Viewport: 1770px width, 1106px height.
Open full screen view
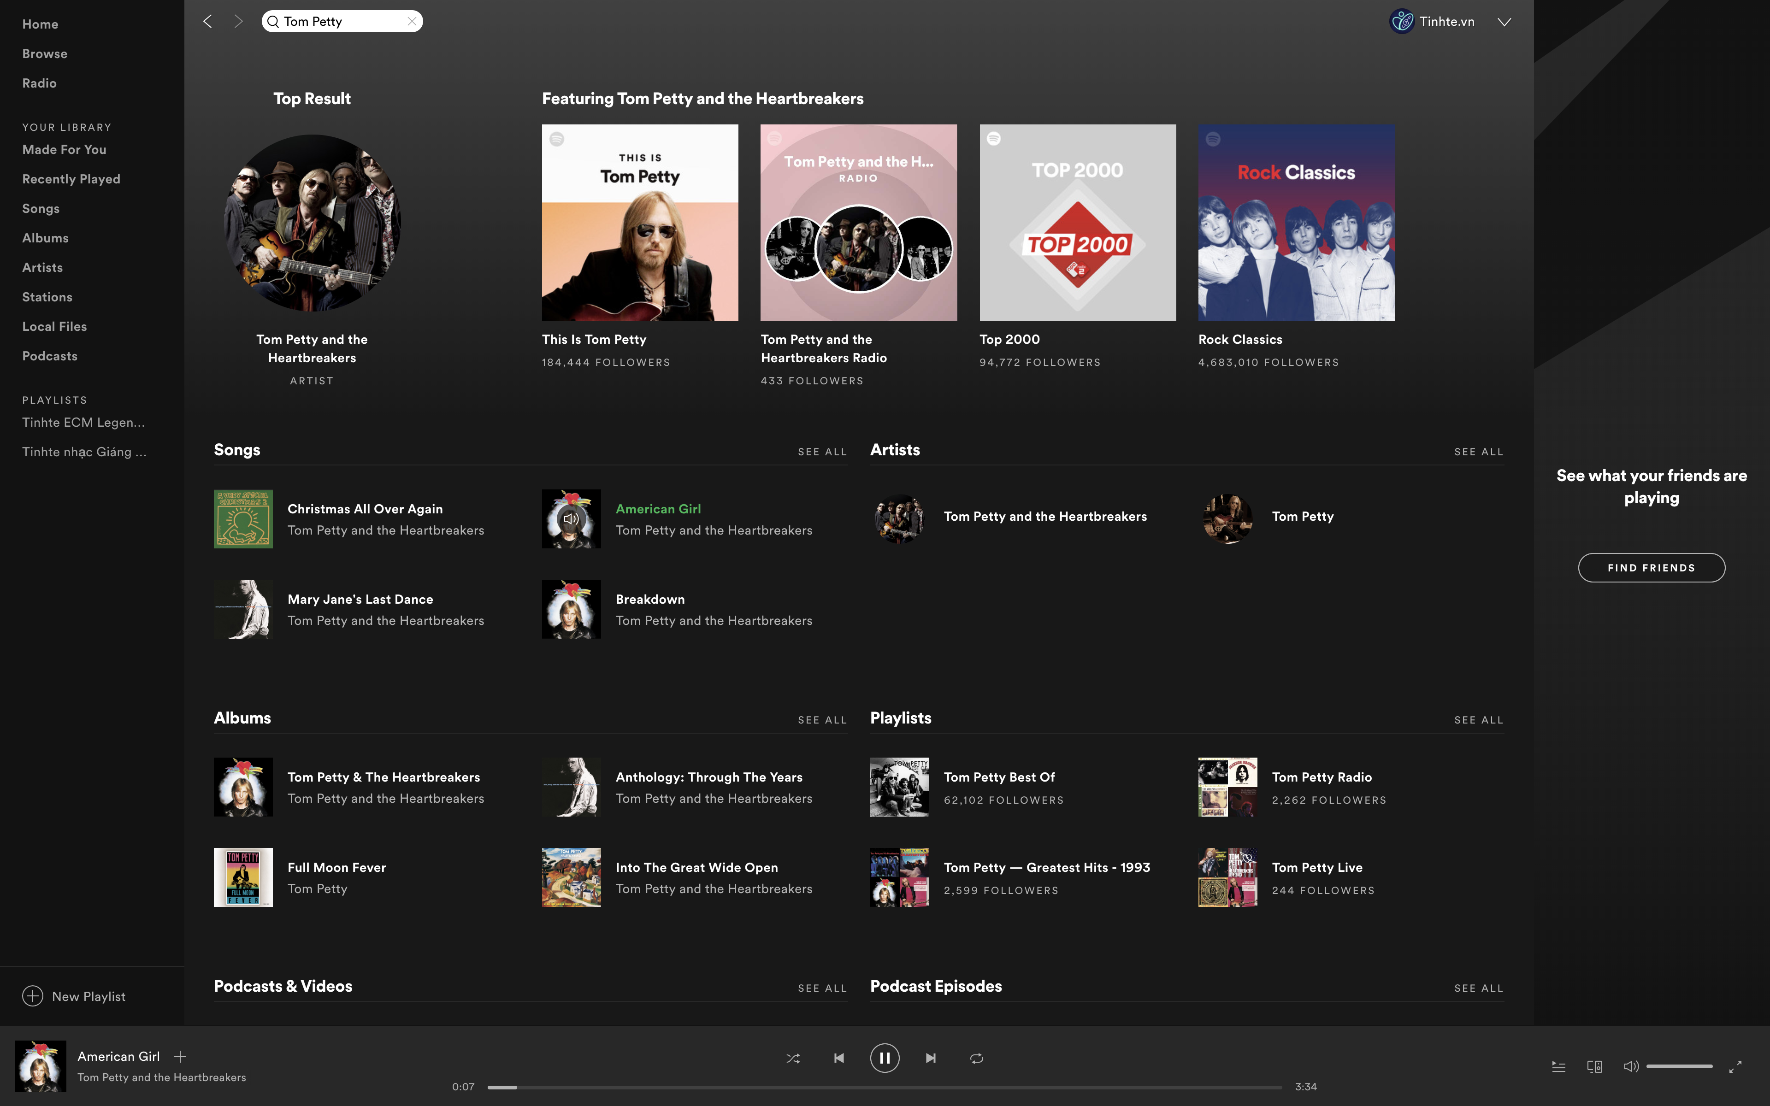tap(1735, 1066)
